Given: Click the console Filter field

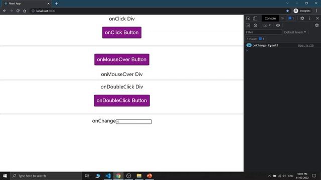Looking at the screenshot, I should [263, 32].
